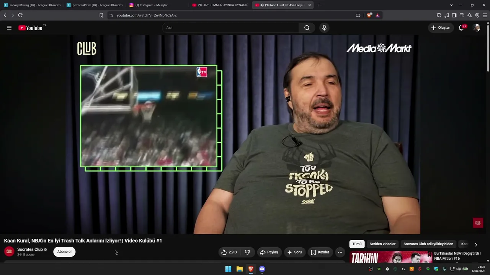Open File Explorer from the taskbar
This screenshot has width=490, height=275.
click(240, 269)
